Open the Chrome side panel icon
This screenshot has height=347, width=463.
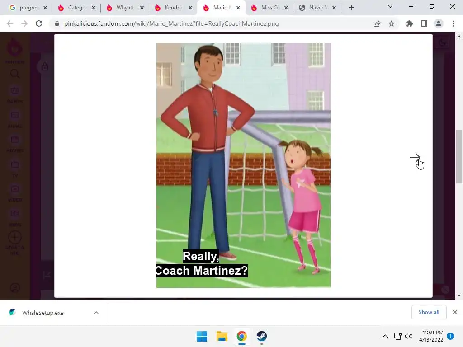[x=424, y=23]
